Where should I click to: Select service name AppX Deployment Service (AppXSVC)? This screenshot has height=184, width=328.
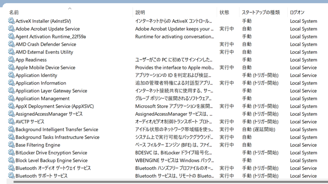pos(55,106)
